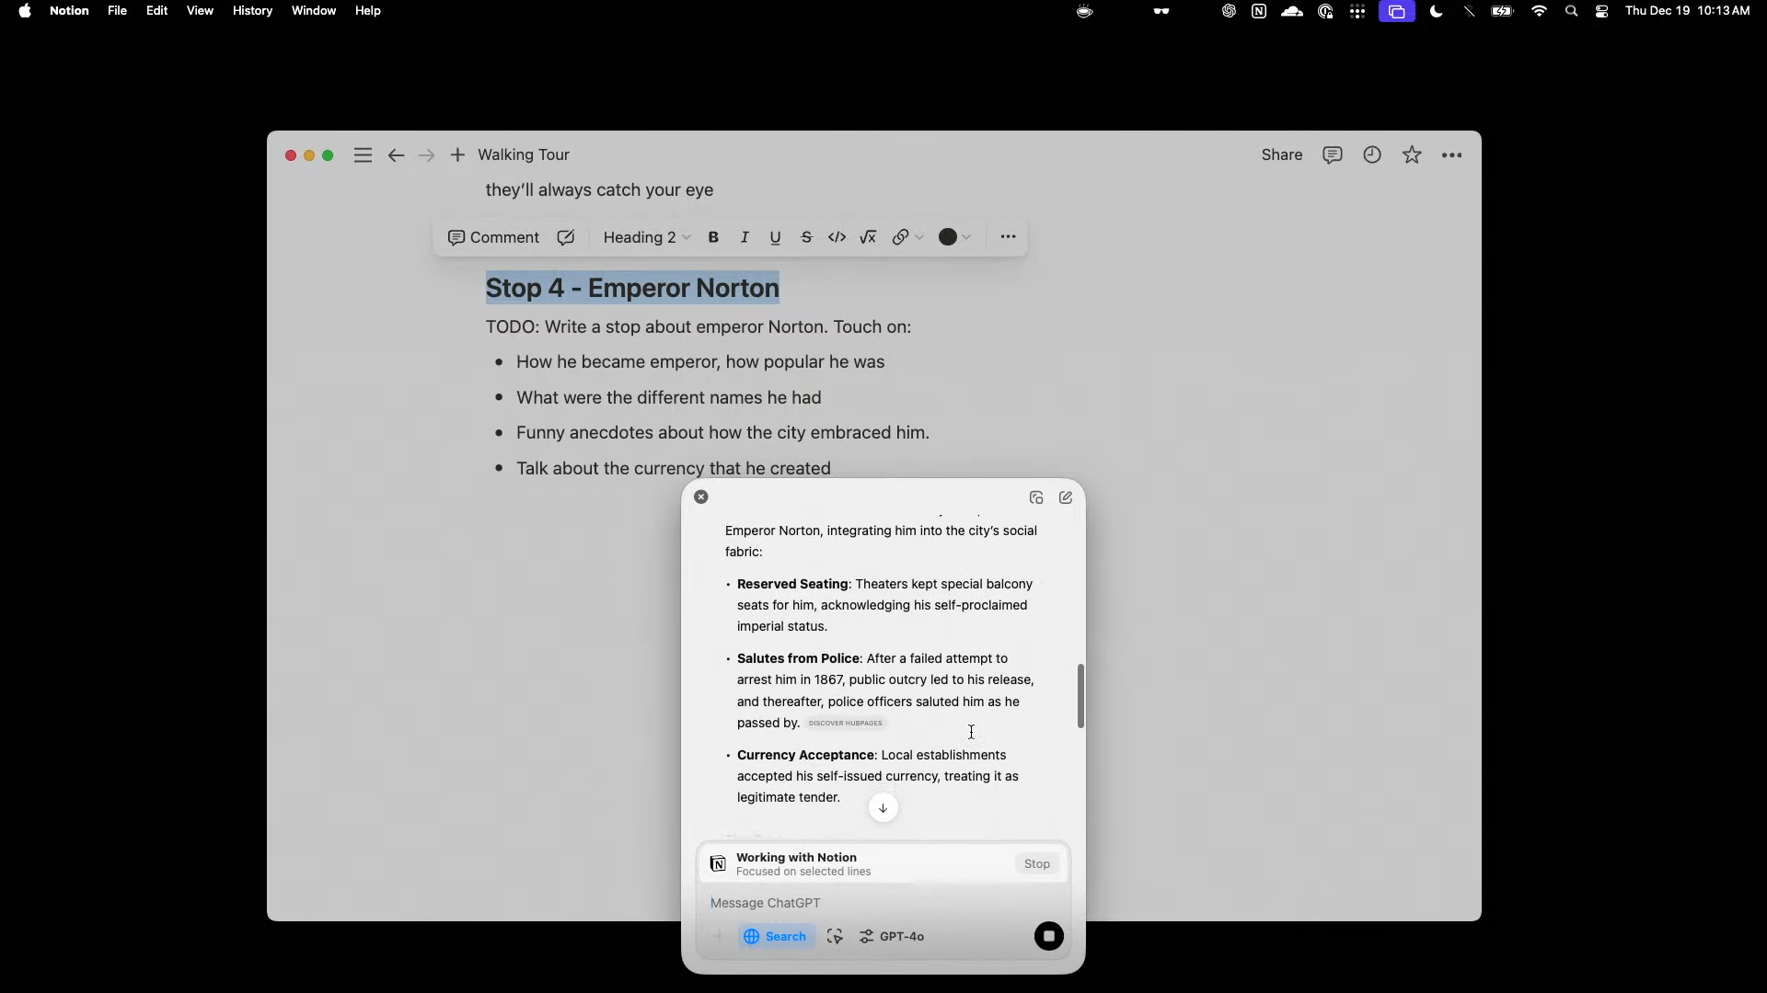View page edit history via clock icon
The height and width of the screenshot is (993, 1767).
tap(1371, 154)
